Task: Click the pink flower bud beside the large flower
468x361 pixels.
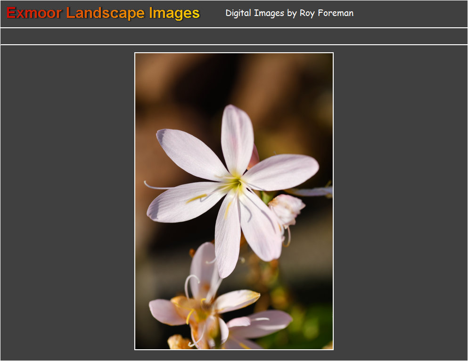Action: coord(287,208)
